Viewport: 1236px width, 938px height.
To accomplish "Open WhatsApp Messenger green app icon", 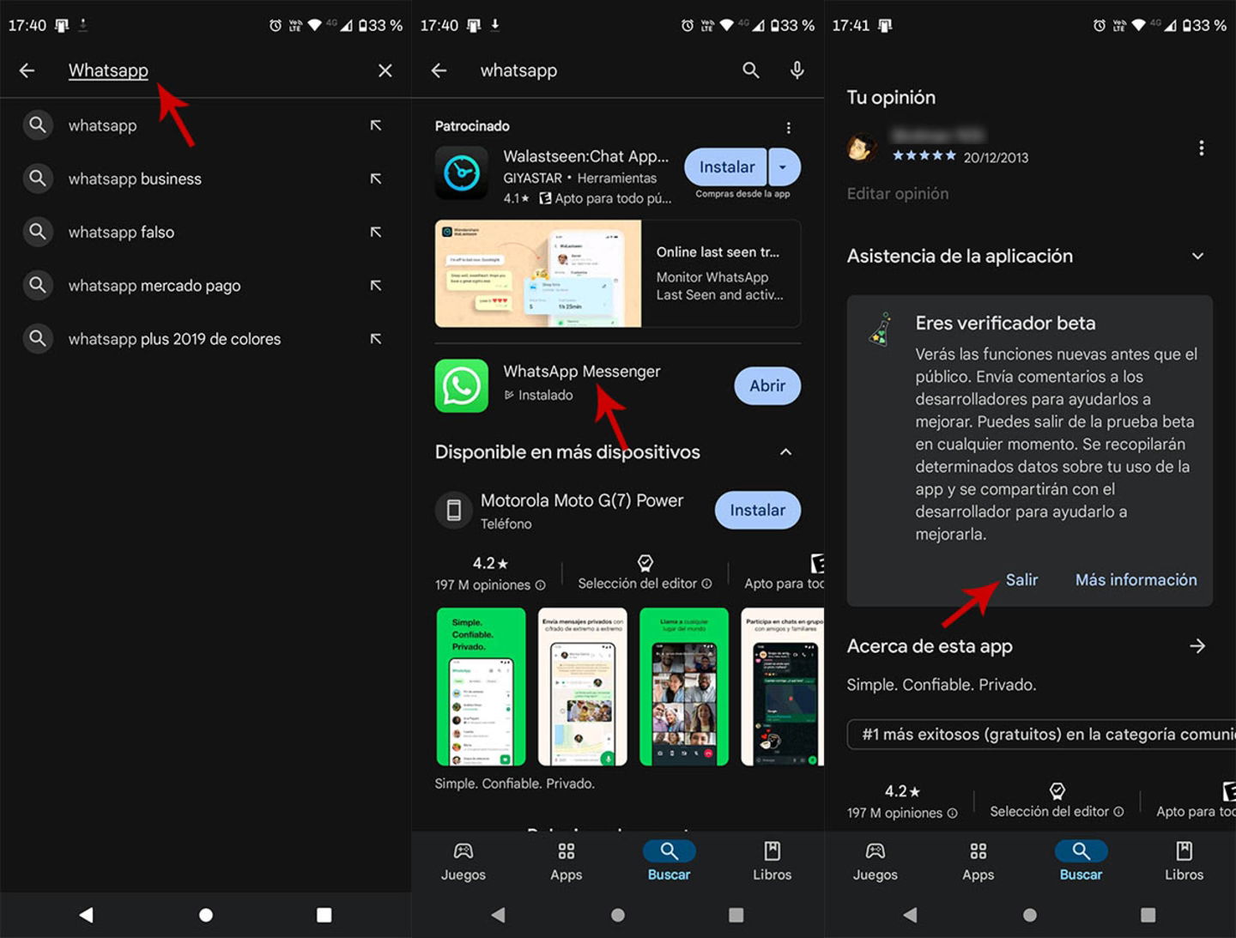I will 462,385.
